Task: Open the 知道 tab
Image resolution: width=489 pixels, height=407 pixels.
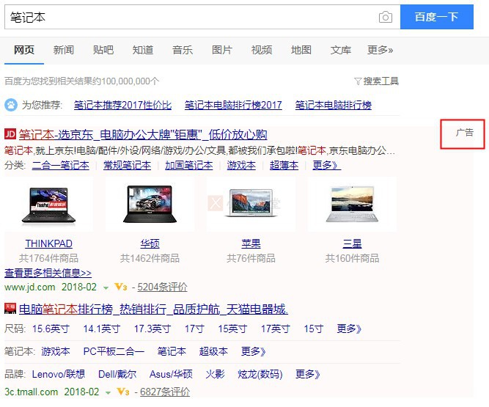Action: pos(143,50)
